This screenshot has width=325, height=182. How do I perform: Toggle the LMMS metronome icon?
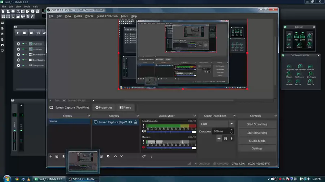(38, 12)
